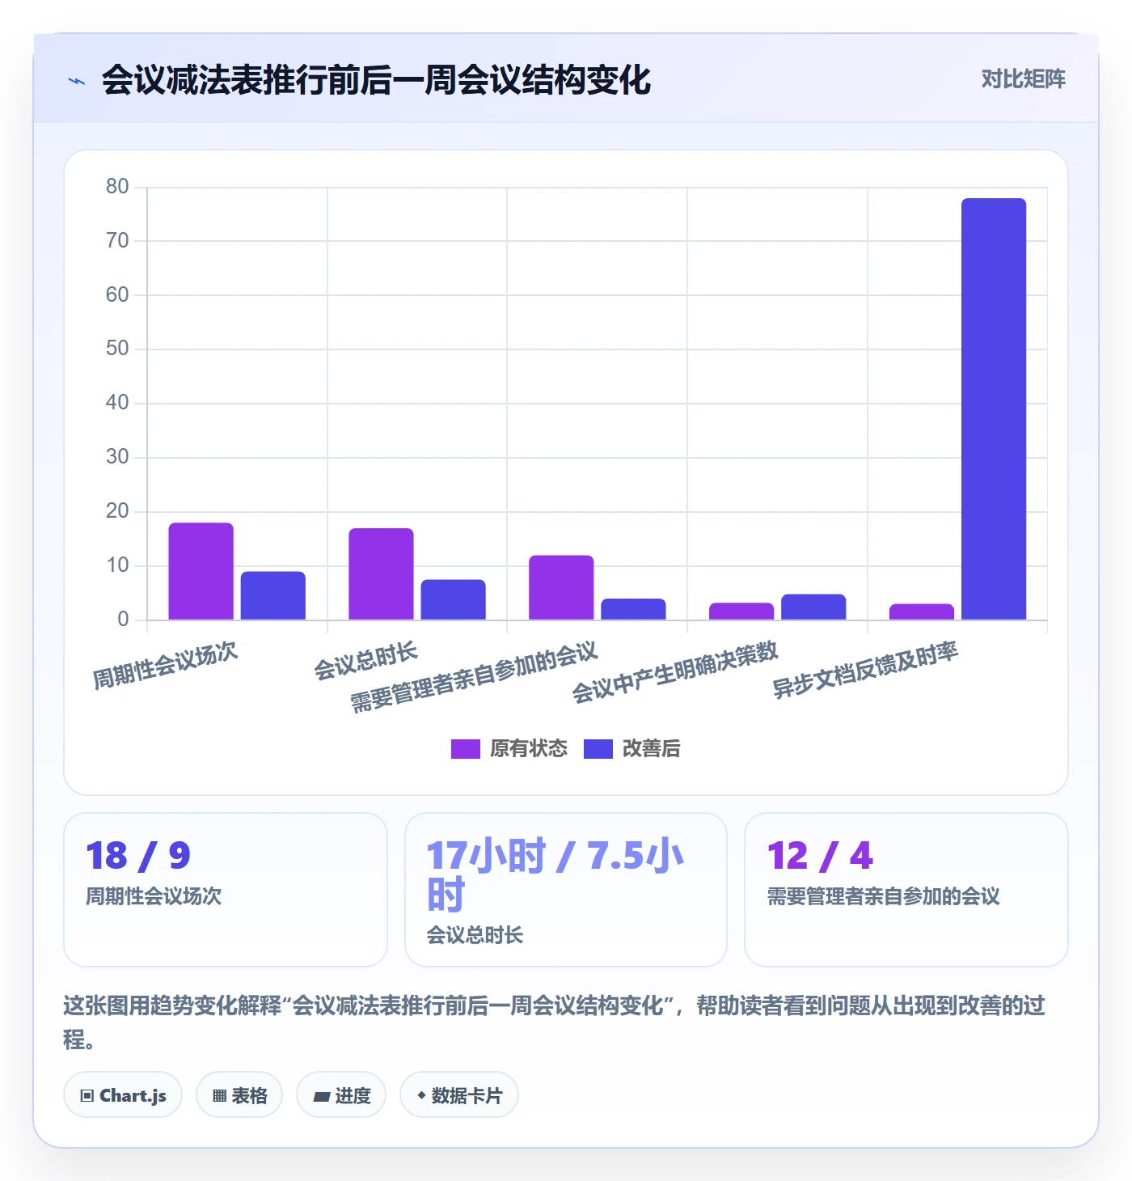
Task: Click the 原有状态 legend label
Action: 529,749
